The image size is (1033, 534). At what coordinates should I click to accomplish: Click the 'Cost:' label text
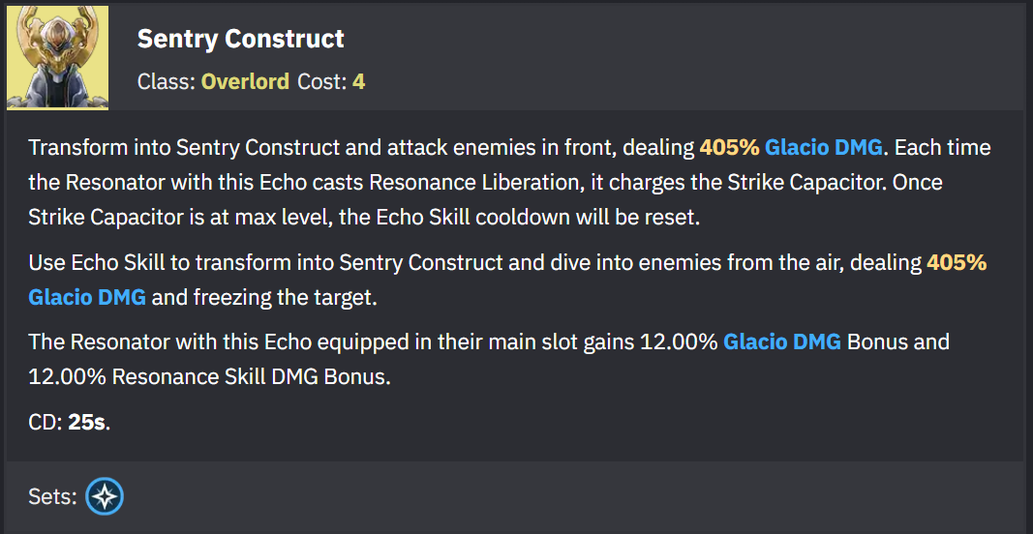322,81
